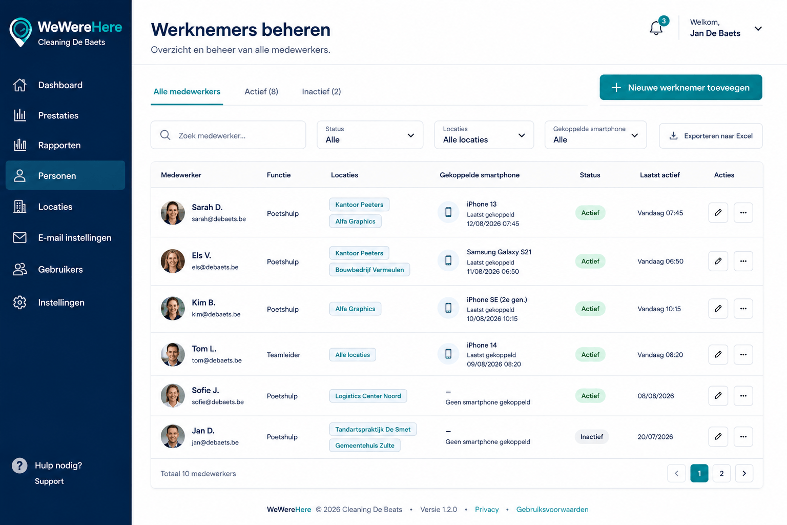The image size is (787, 525).
Task: Edit Sofie J. with pencil icon
Action: [718, 396]
